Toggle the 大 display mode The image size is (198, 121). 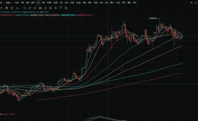pyautogui.click(x=2, y=8)
